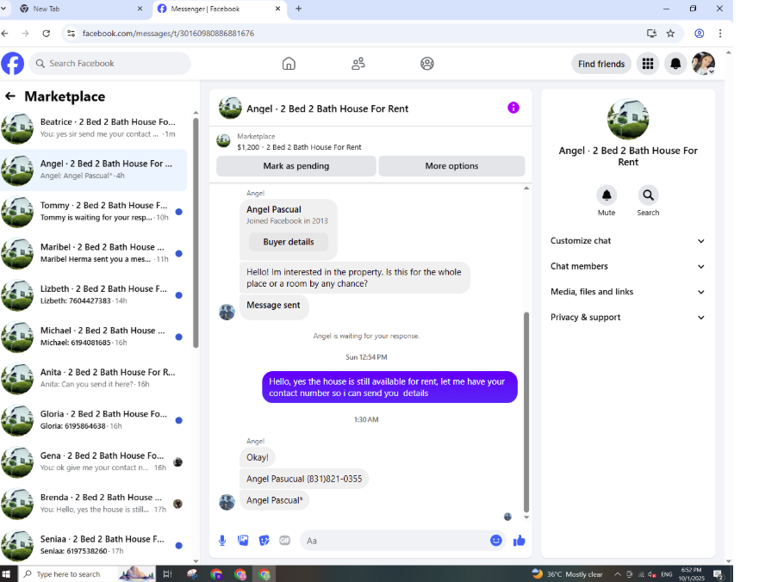Click phone number message (831)821-0355
Viewport: 759px width, 582px height.
[304, 479]
